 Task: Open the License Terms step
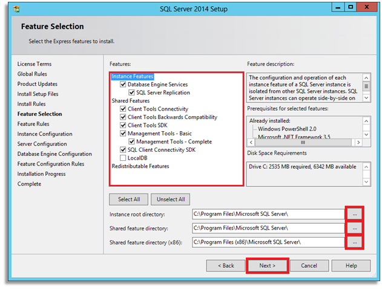click(x=35, y=63)
